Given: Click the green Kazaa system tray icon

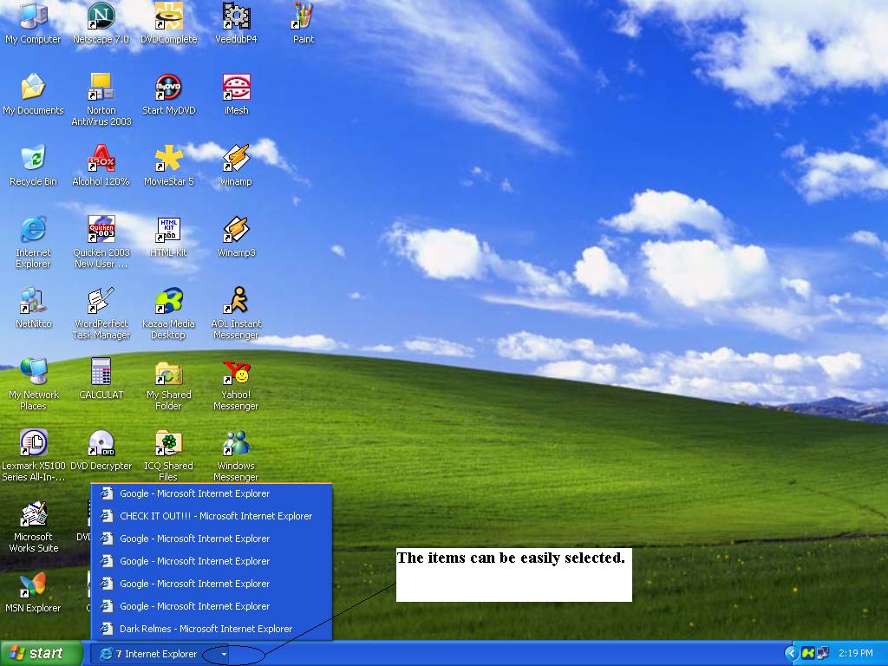Looking at the screenshot, I should pos(808,654).
